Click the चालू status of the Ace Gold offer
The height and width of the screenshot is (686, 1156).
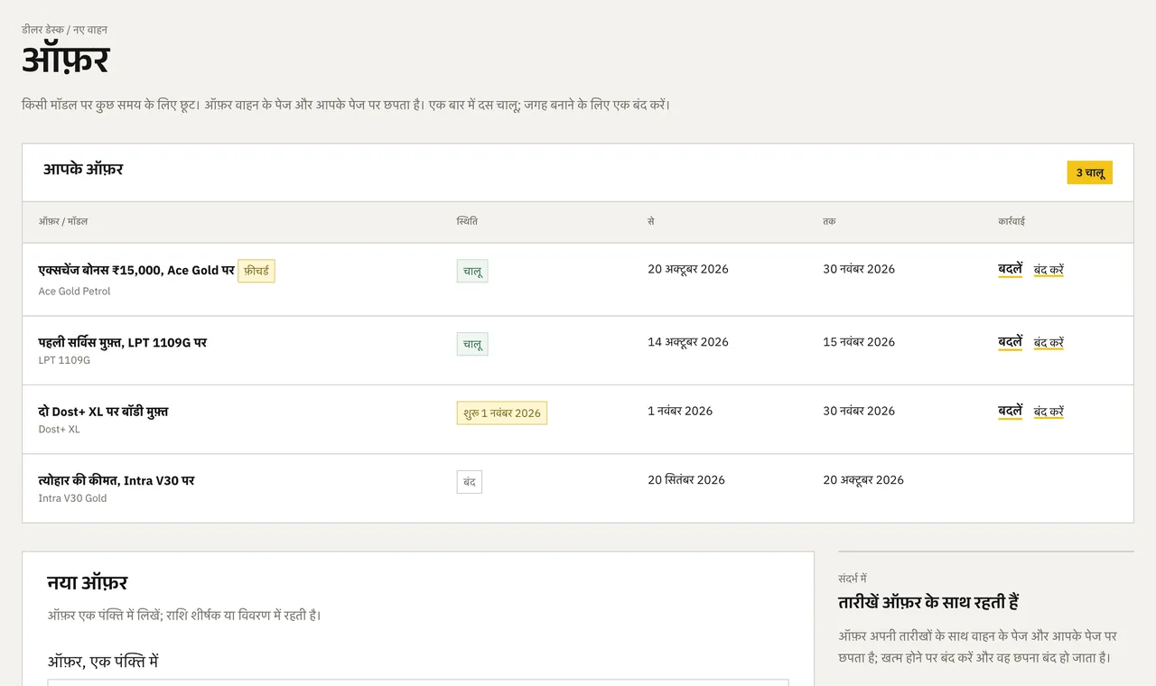tap(472, 271)
